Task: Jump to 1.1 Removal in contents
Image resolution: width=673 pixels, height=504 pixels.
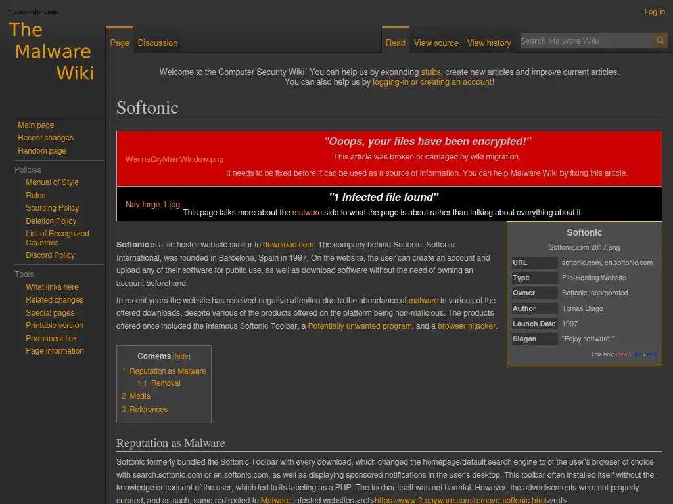Action: (158, 383)
